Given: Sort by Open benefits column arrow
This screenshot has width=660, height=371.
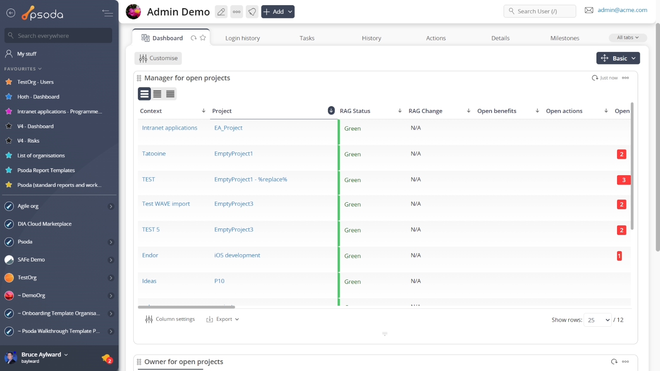Looking at the screenshot, I should [x=538, y=111].
